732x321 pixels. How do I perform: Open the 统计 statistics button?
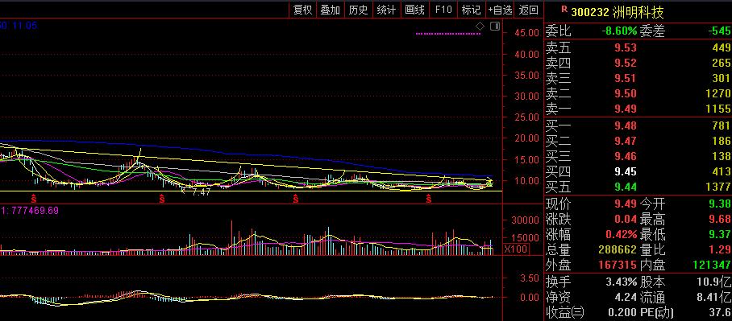coord(386,10)
